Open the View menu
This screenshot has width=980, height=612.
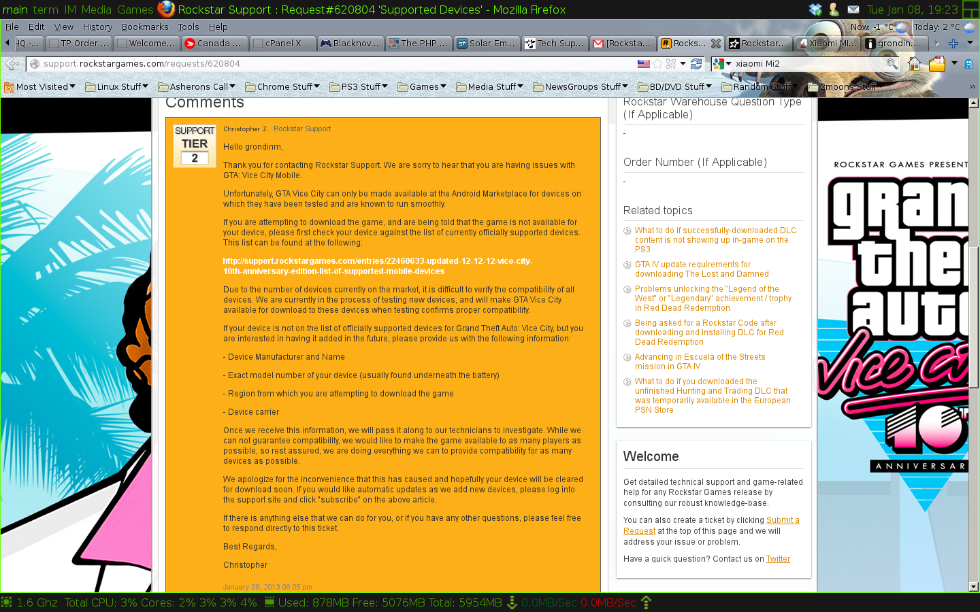pos(64,27)
